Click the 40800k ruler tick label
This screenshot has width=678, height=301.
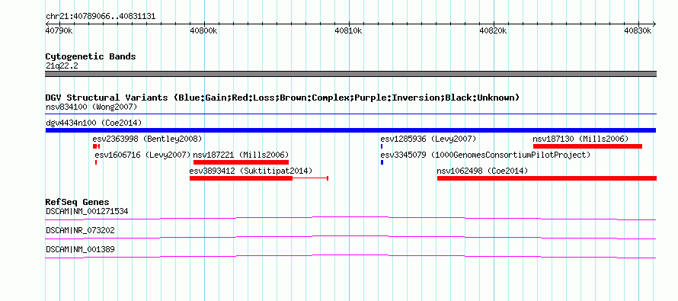203,30
